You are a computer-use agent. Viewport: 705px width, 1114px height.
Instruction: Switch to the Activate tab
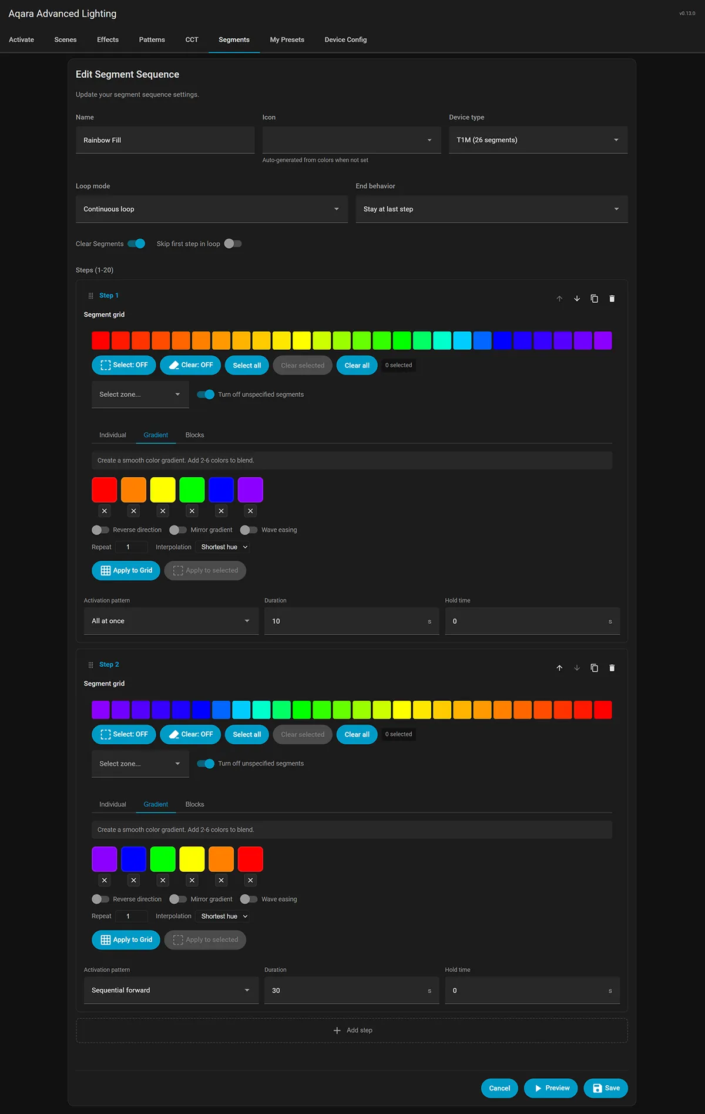click(x=21, y=39)
